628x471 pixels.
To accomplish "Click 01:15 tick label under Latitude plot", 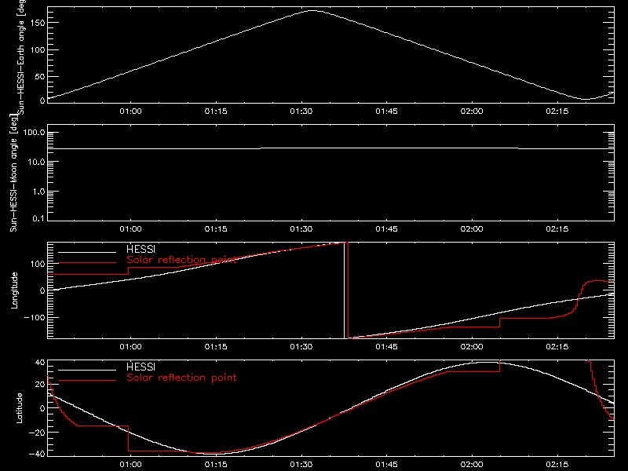I will 216,465.
